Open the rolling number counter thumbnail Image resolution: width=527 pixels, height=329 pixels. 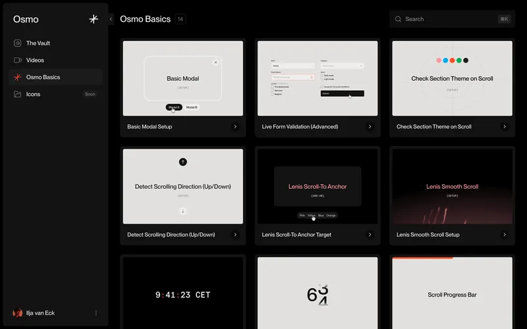318,293
